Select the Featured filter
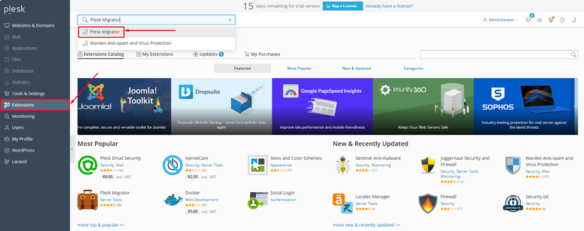Image resolution: width=584 pixels, height=231 pixels. click(x=242, y=68)
